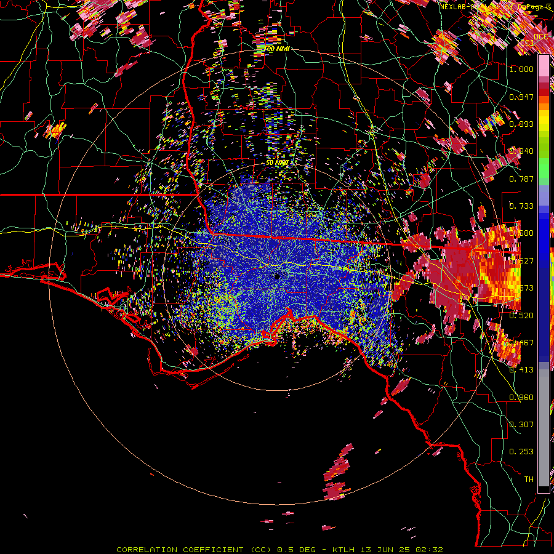Click the "0.840" color scale value
The image size is (554, 554).
(x=521, y=151)
